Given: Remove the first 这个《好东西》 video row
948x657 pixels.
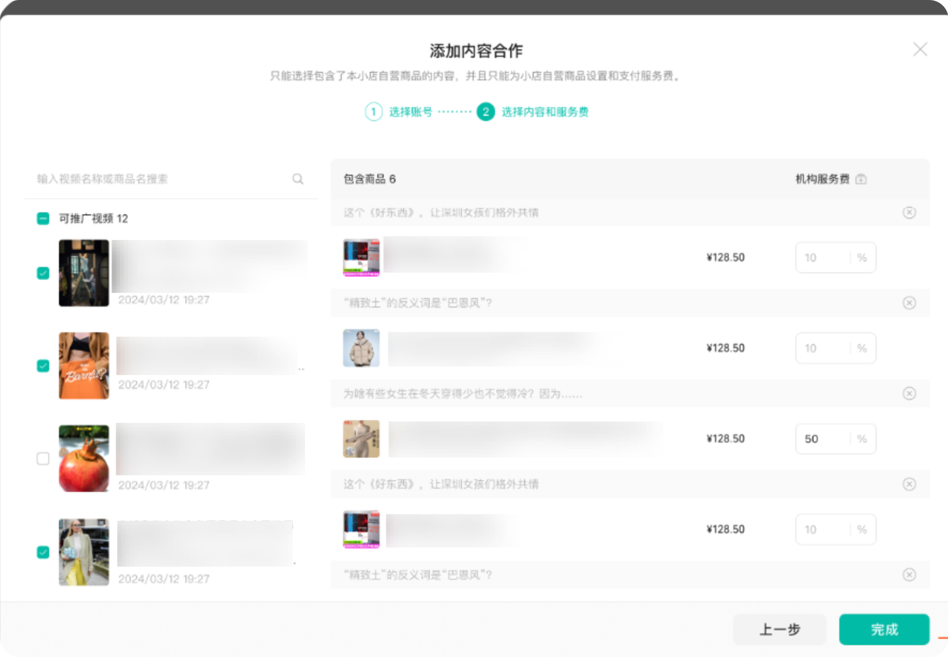Looking at the screenshot, I should [x=909, y=213].
